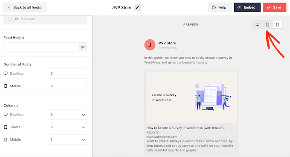Edit Mobile number of posts field
This screenshot has width=290, height=157.
click(67, 86)
